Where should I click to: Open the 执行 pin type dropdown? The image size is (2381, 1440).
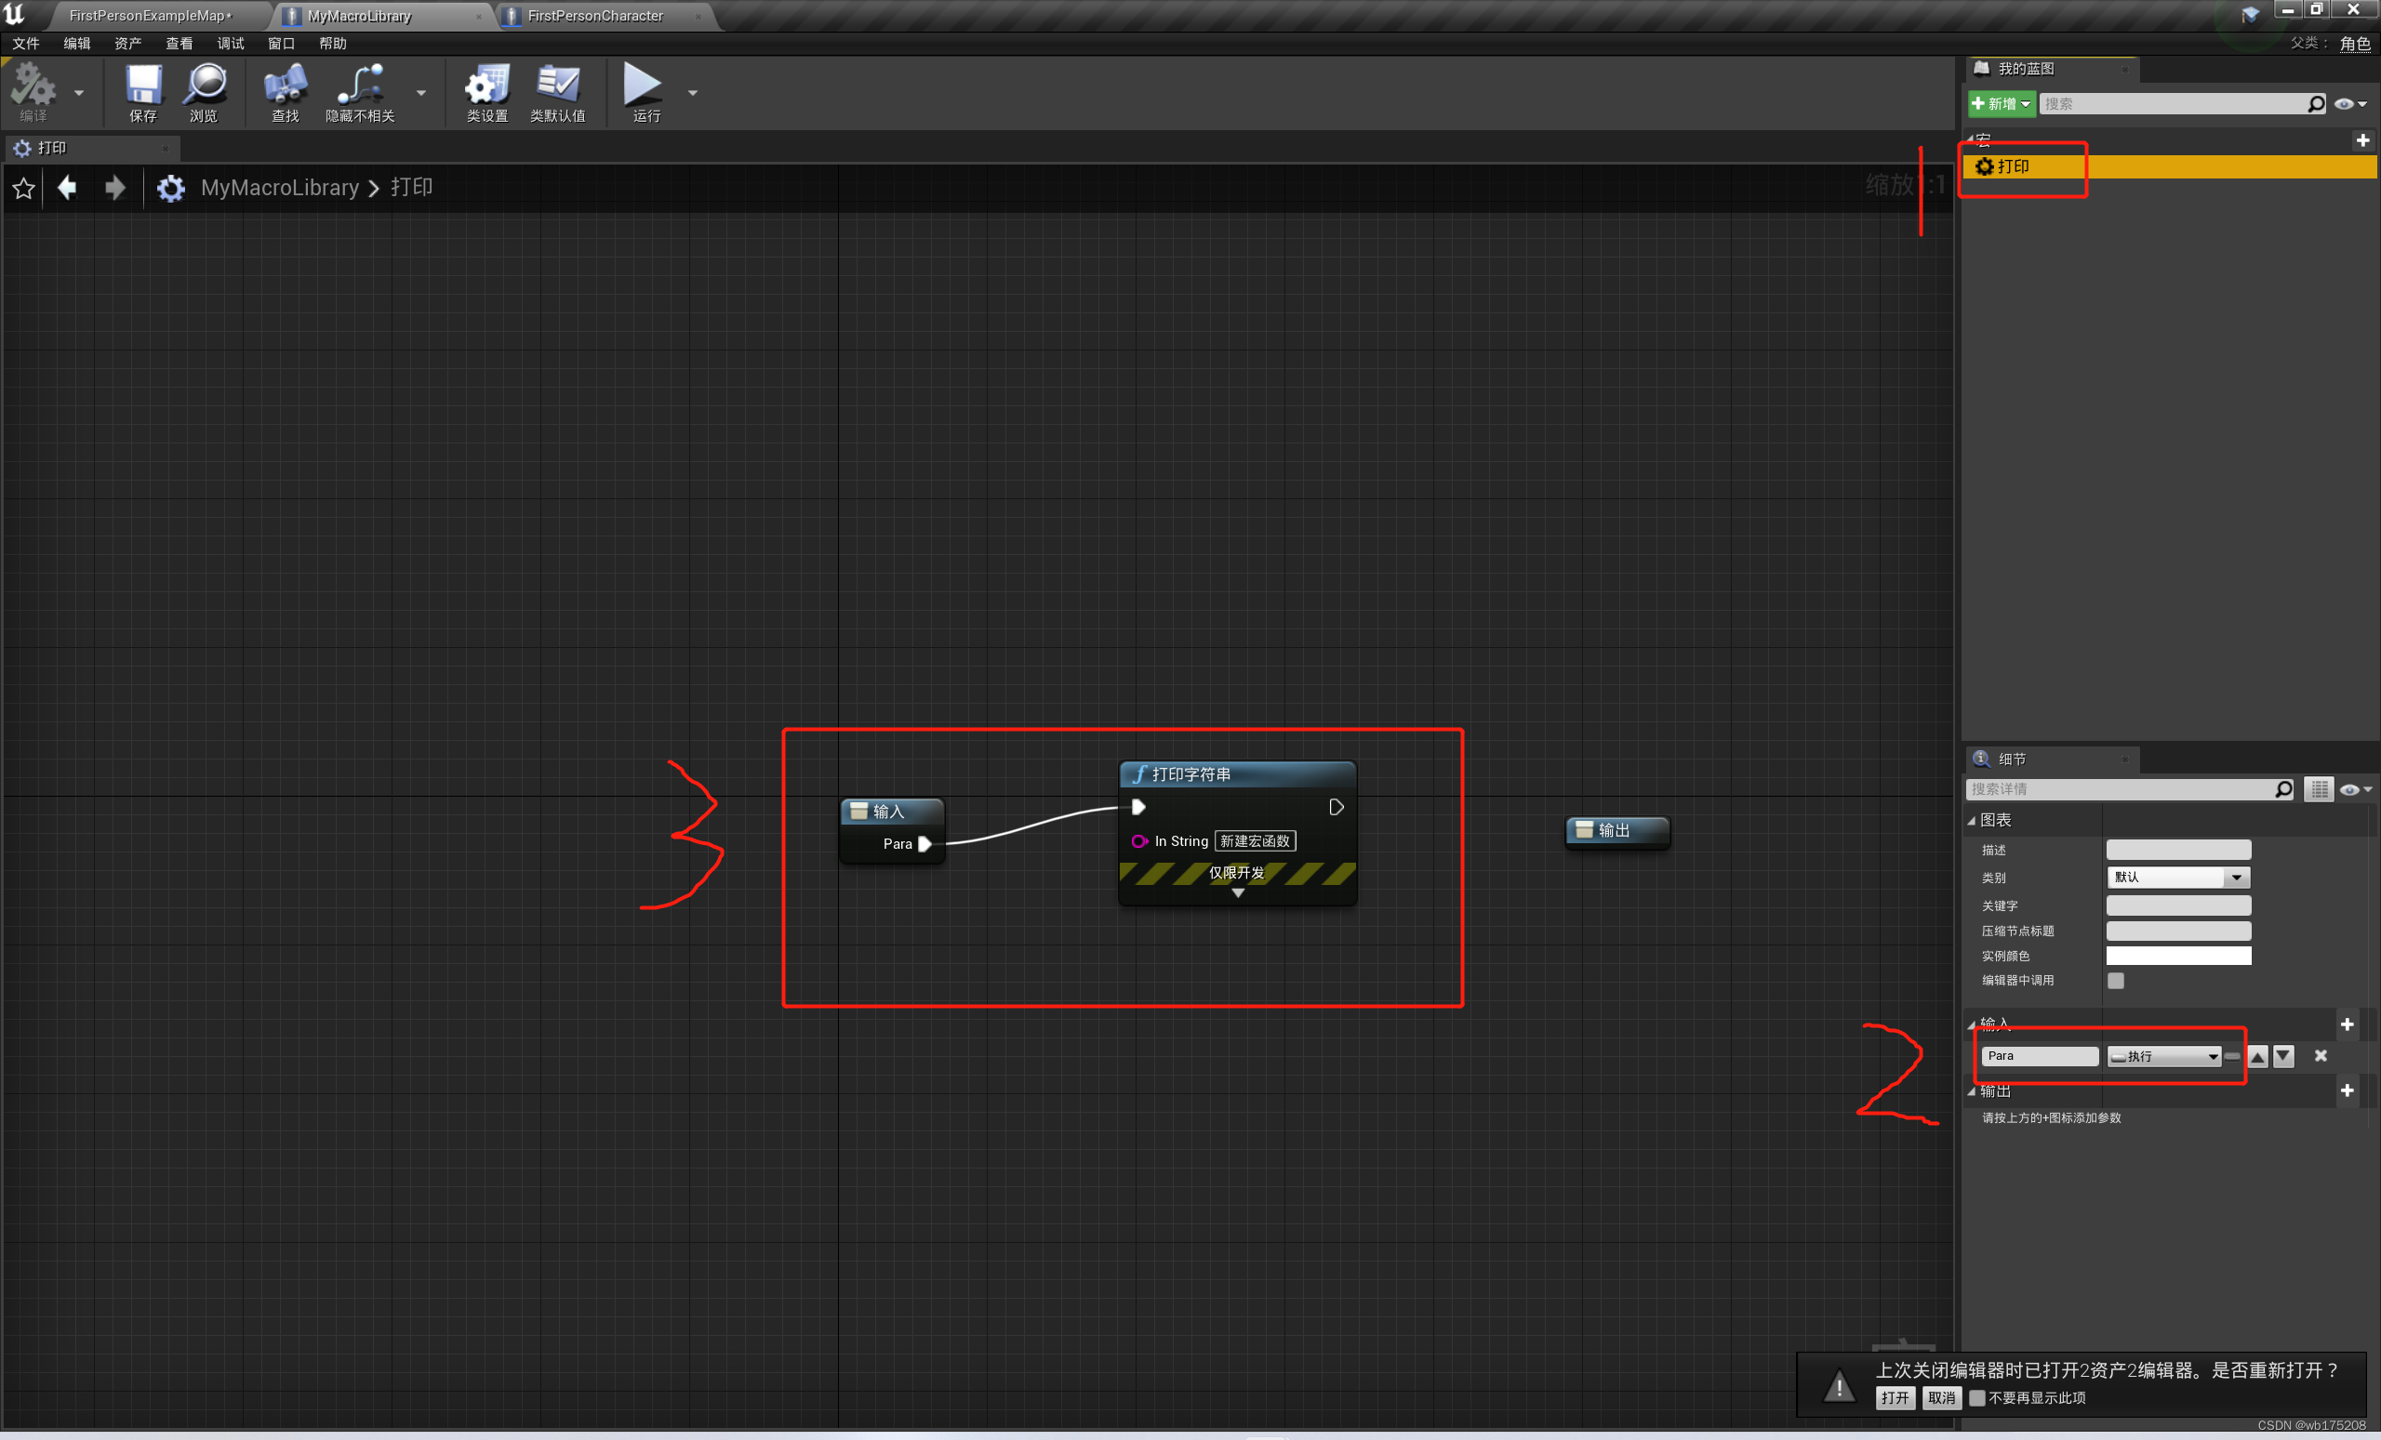[2164, 1057]
